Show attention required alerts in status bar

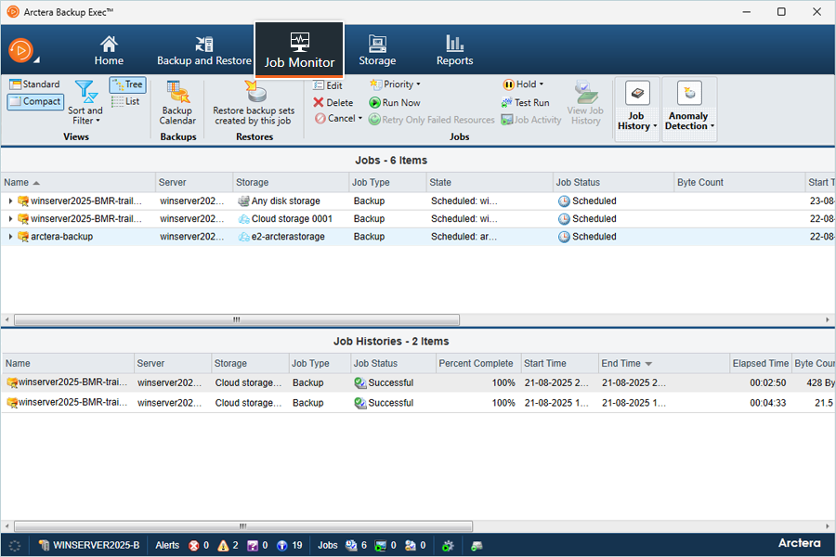[x=257, y=545]
